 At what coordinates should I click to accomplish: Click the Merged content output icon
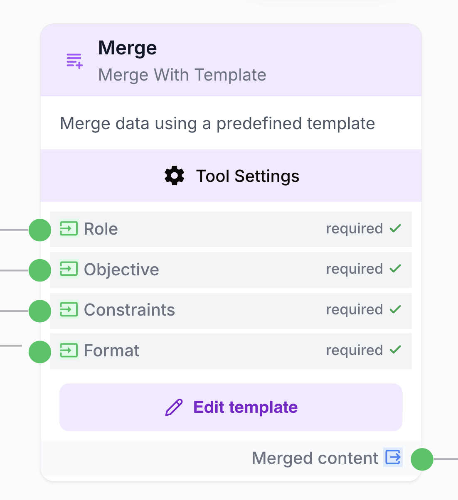coord(392,458)
